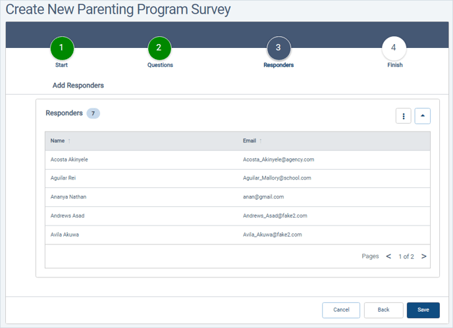Viewport: 453px width, 328px height.
Task: Select step 3 Responders circle
Action: [x=279, y=48]
